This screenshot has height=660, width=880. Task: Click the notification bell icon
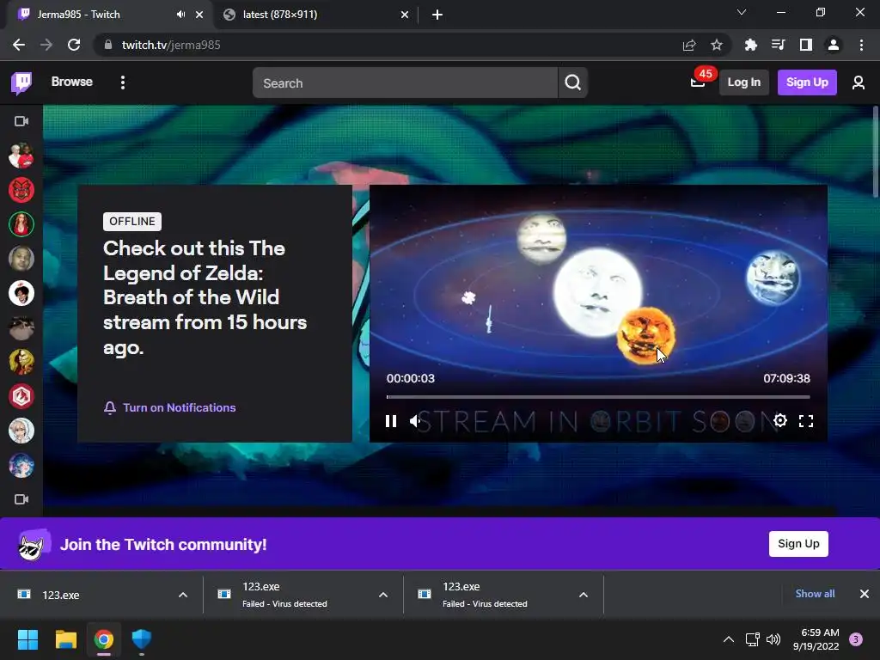(x=110, y=407)
